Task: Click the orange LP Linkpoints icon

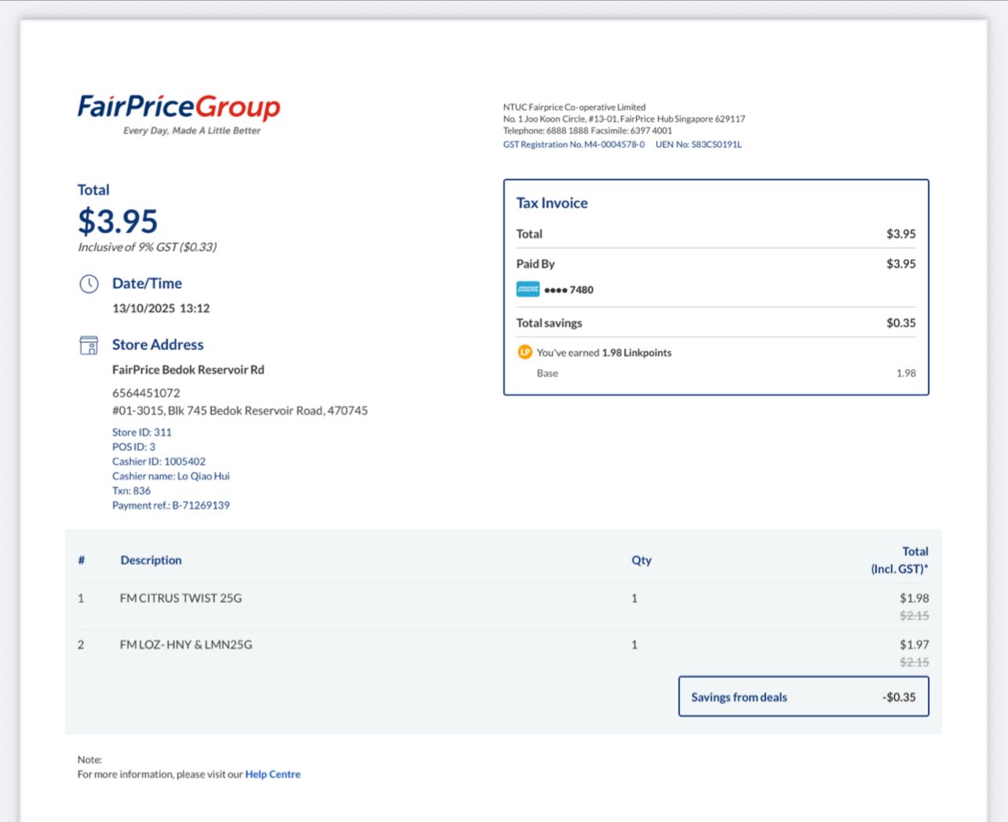Action: click(x=525, y=353)
